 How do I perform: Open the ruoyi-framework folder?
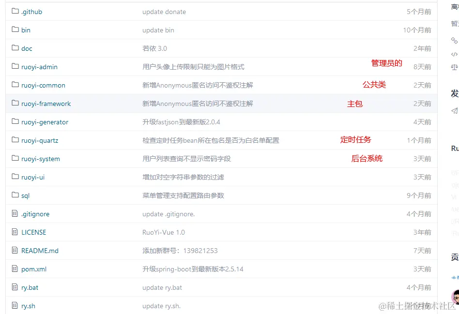(46, 104)
